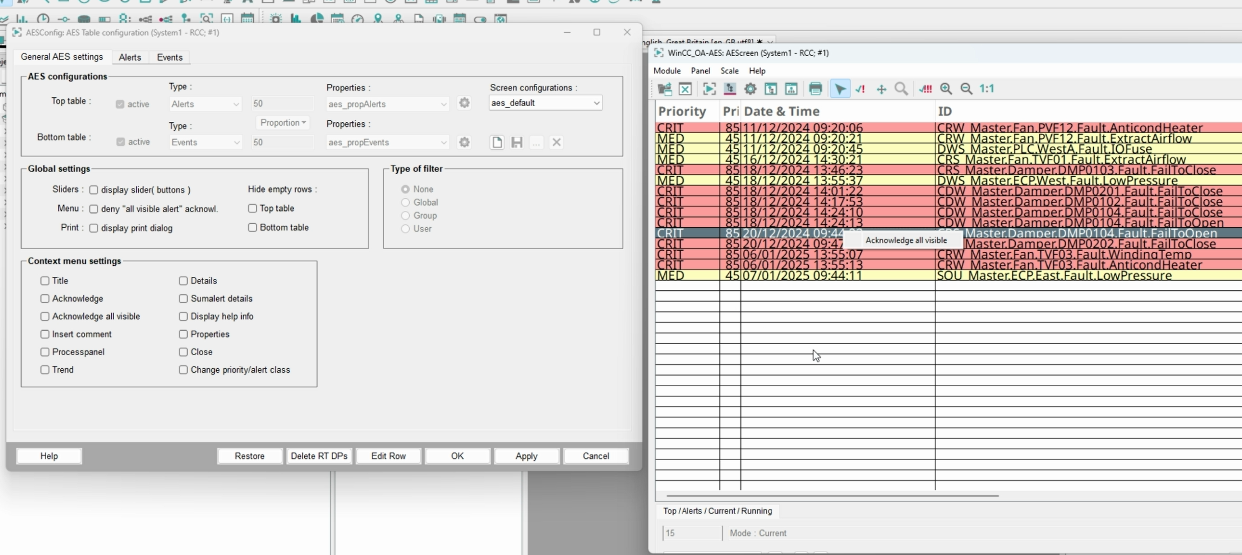Open the aes_propEvents properties dropdown
1242x555 pixels.
[387, 143]
